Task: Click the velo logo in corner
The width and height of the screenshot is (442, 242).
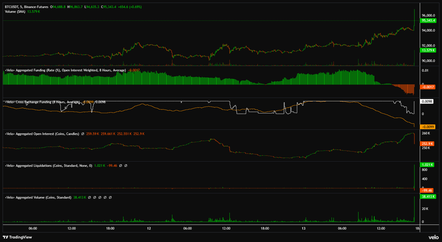Action: click(x=433, y=237)
